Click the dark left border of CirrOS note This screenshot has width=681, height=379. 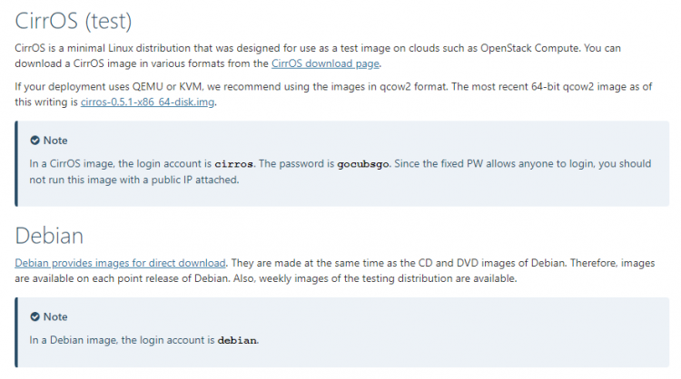click(16, 163)
